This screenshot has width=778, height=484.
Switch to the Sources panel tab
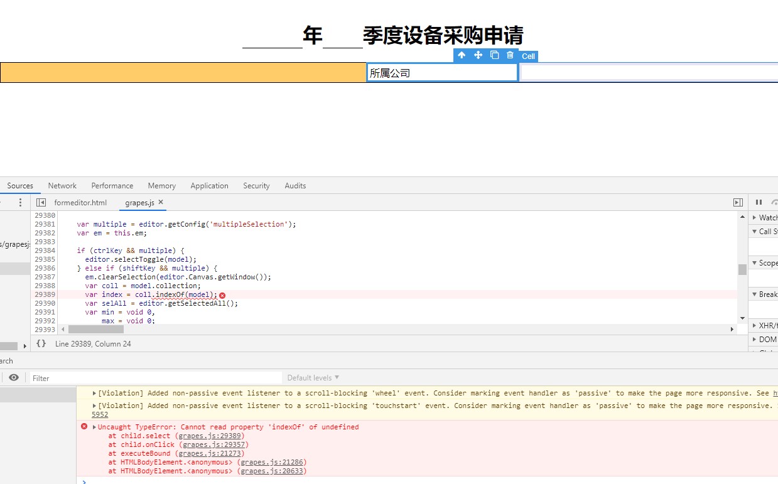pyautogui.click(x=20, y=186)
